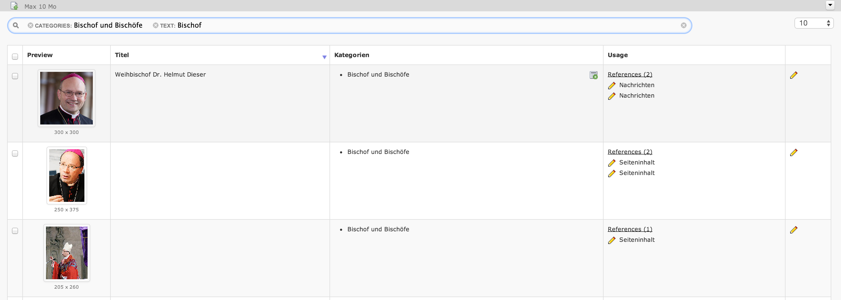Expand the dropdown arrow at the top right corner

[x=830, y=5]
